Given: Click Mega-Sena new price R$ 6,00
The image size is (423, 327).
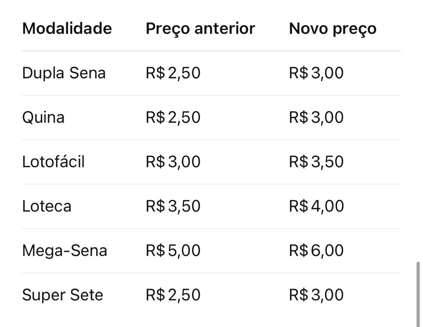Looking at the screenshot, I should click(316, 251).
